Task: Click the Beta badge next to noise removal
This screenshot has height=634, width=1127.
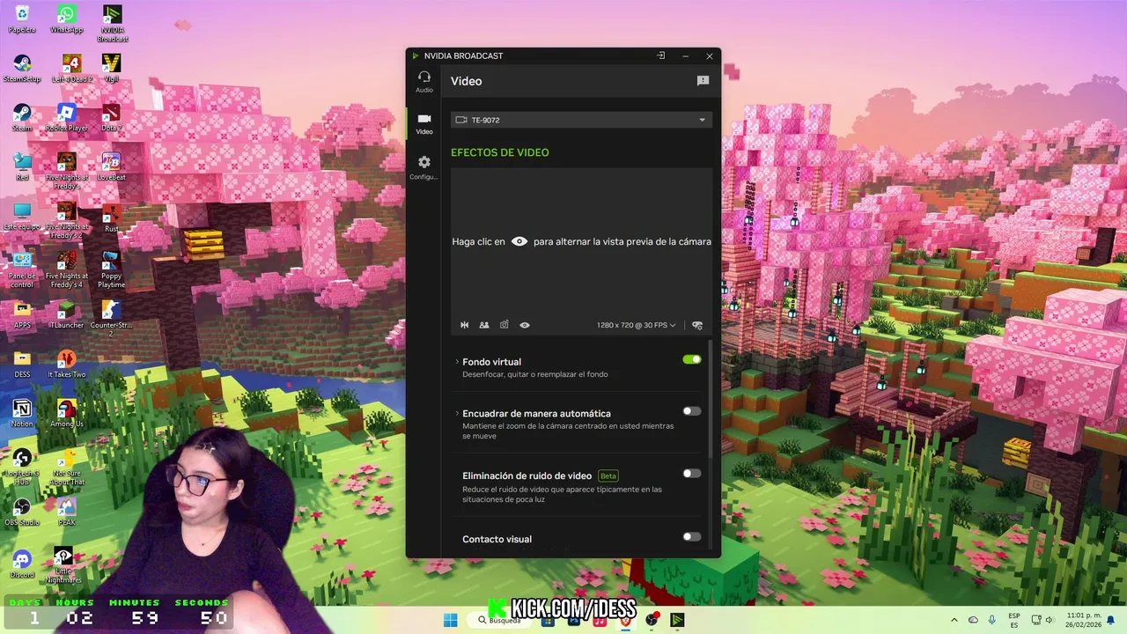Action: pos(608,475)
